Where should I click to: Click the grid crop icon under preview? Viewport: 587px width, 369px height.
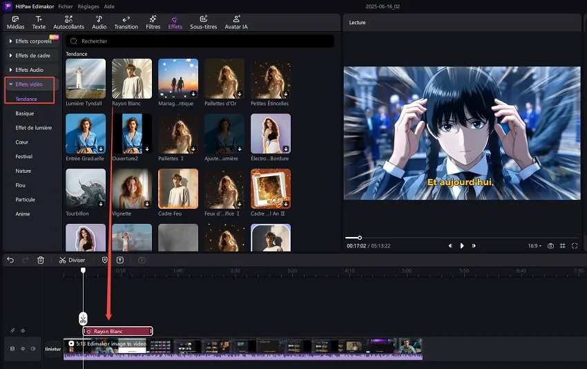(562, 246)
